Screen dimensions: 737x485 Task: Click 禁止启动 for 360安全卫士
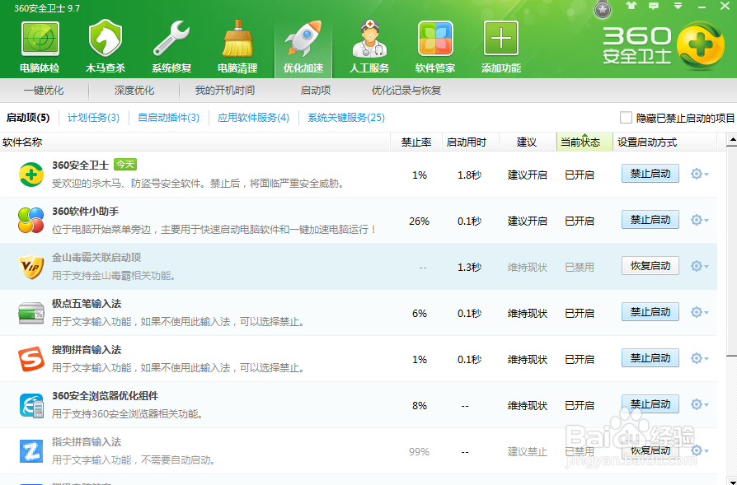click(650, 174)
